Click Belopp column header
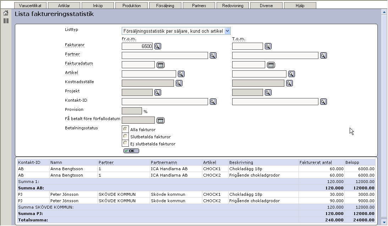Screen dimensions: 388x226 [x=352, y=162]
